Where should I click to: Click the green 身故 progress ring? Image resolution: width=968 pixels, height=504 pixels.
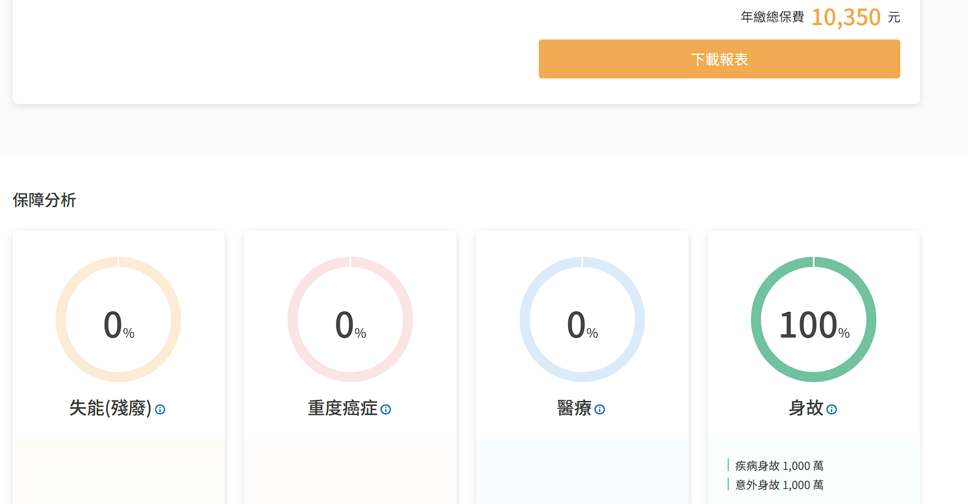coord(756,320)
